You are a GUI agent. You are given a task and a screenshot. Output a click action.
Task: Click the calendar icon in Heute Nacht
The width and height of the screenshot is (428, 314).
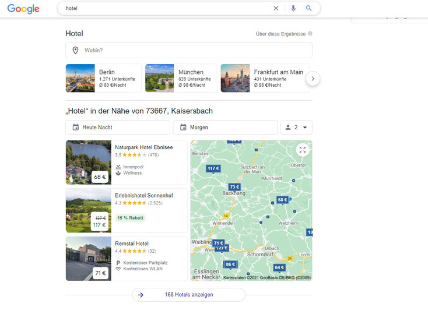[76, 127]
